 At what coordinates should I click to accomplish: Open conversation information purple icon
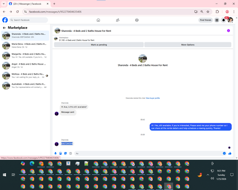[x=228, y=30]
